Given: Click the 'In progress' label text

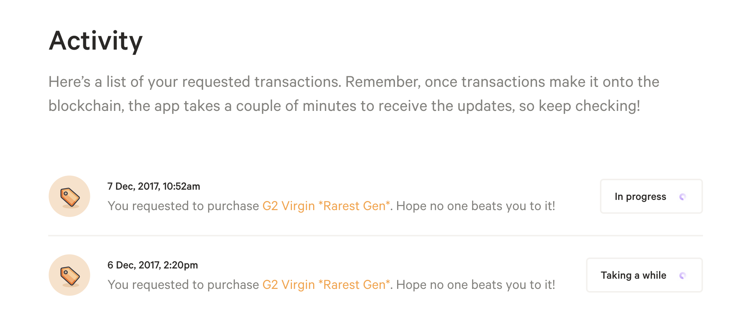Looking at the screenshot, I should pyautogui.click(x=640, y=197).
